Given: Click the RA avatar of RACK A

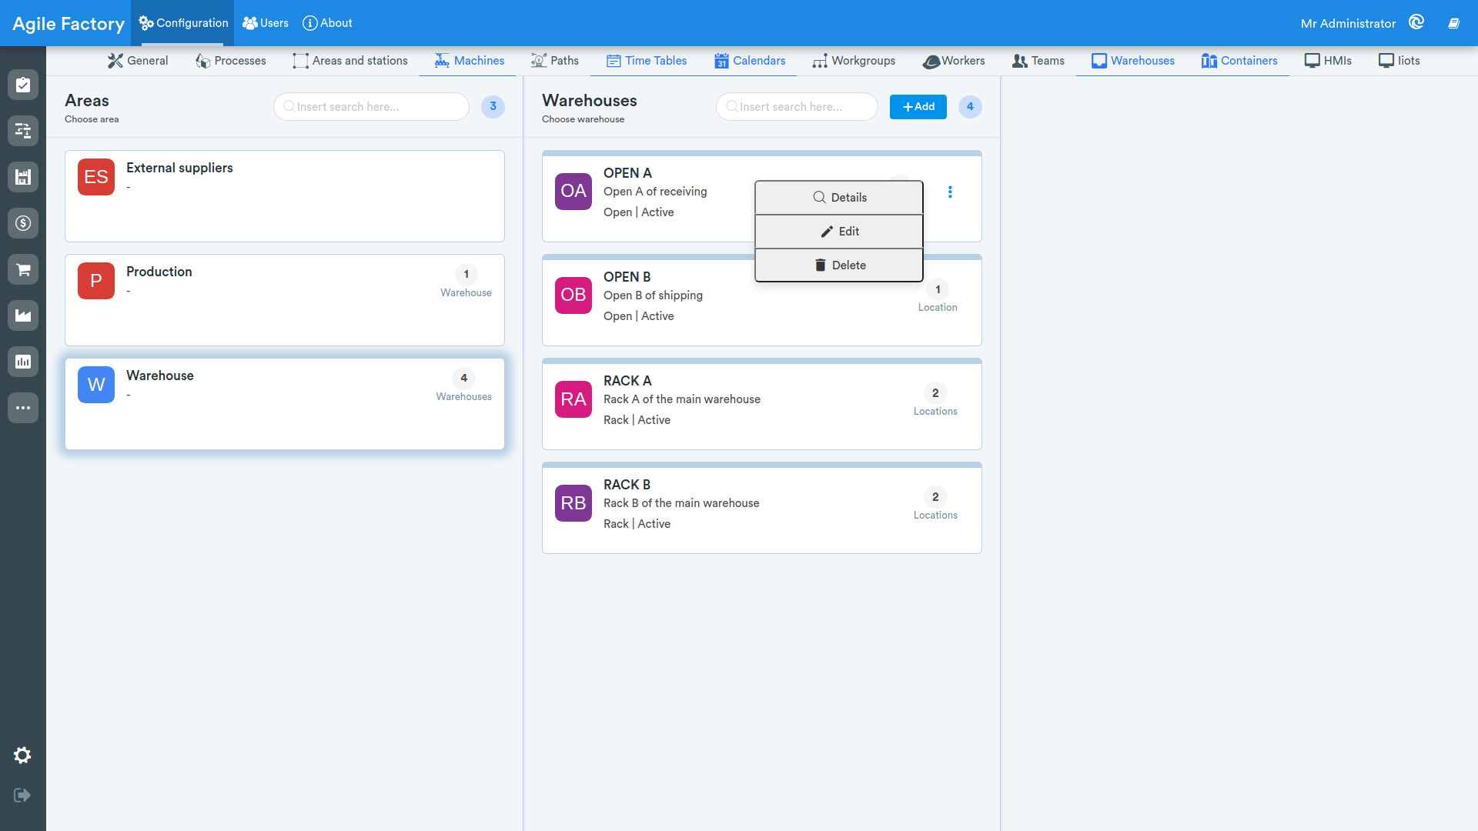Looking at the screenshot, I should (x=573, y=399).
